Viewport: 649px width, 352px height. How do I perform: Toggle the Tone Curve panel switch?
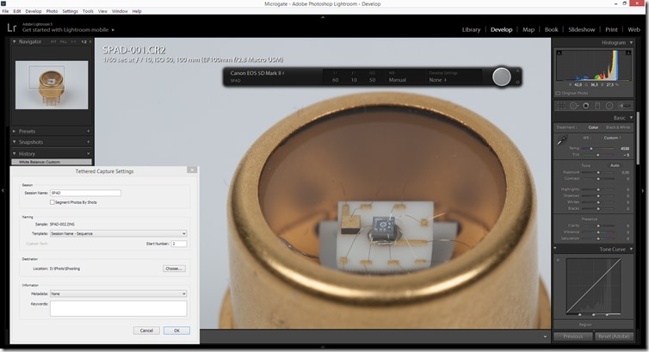555,249
